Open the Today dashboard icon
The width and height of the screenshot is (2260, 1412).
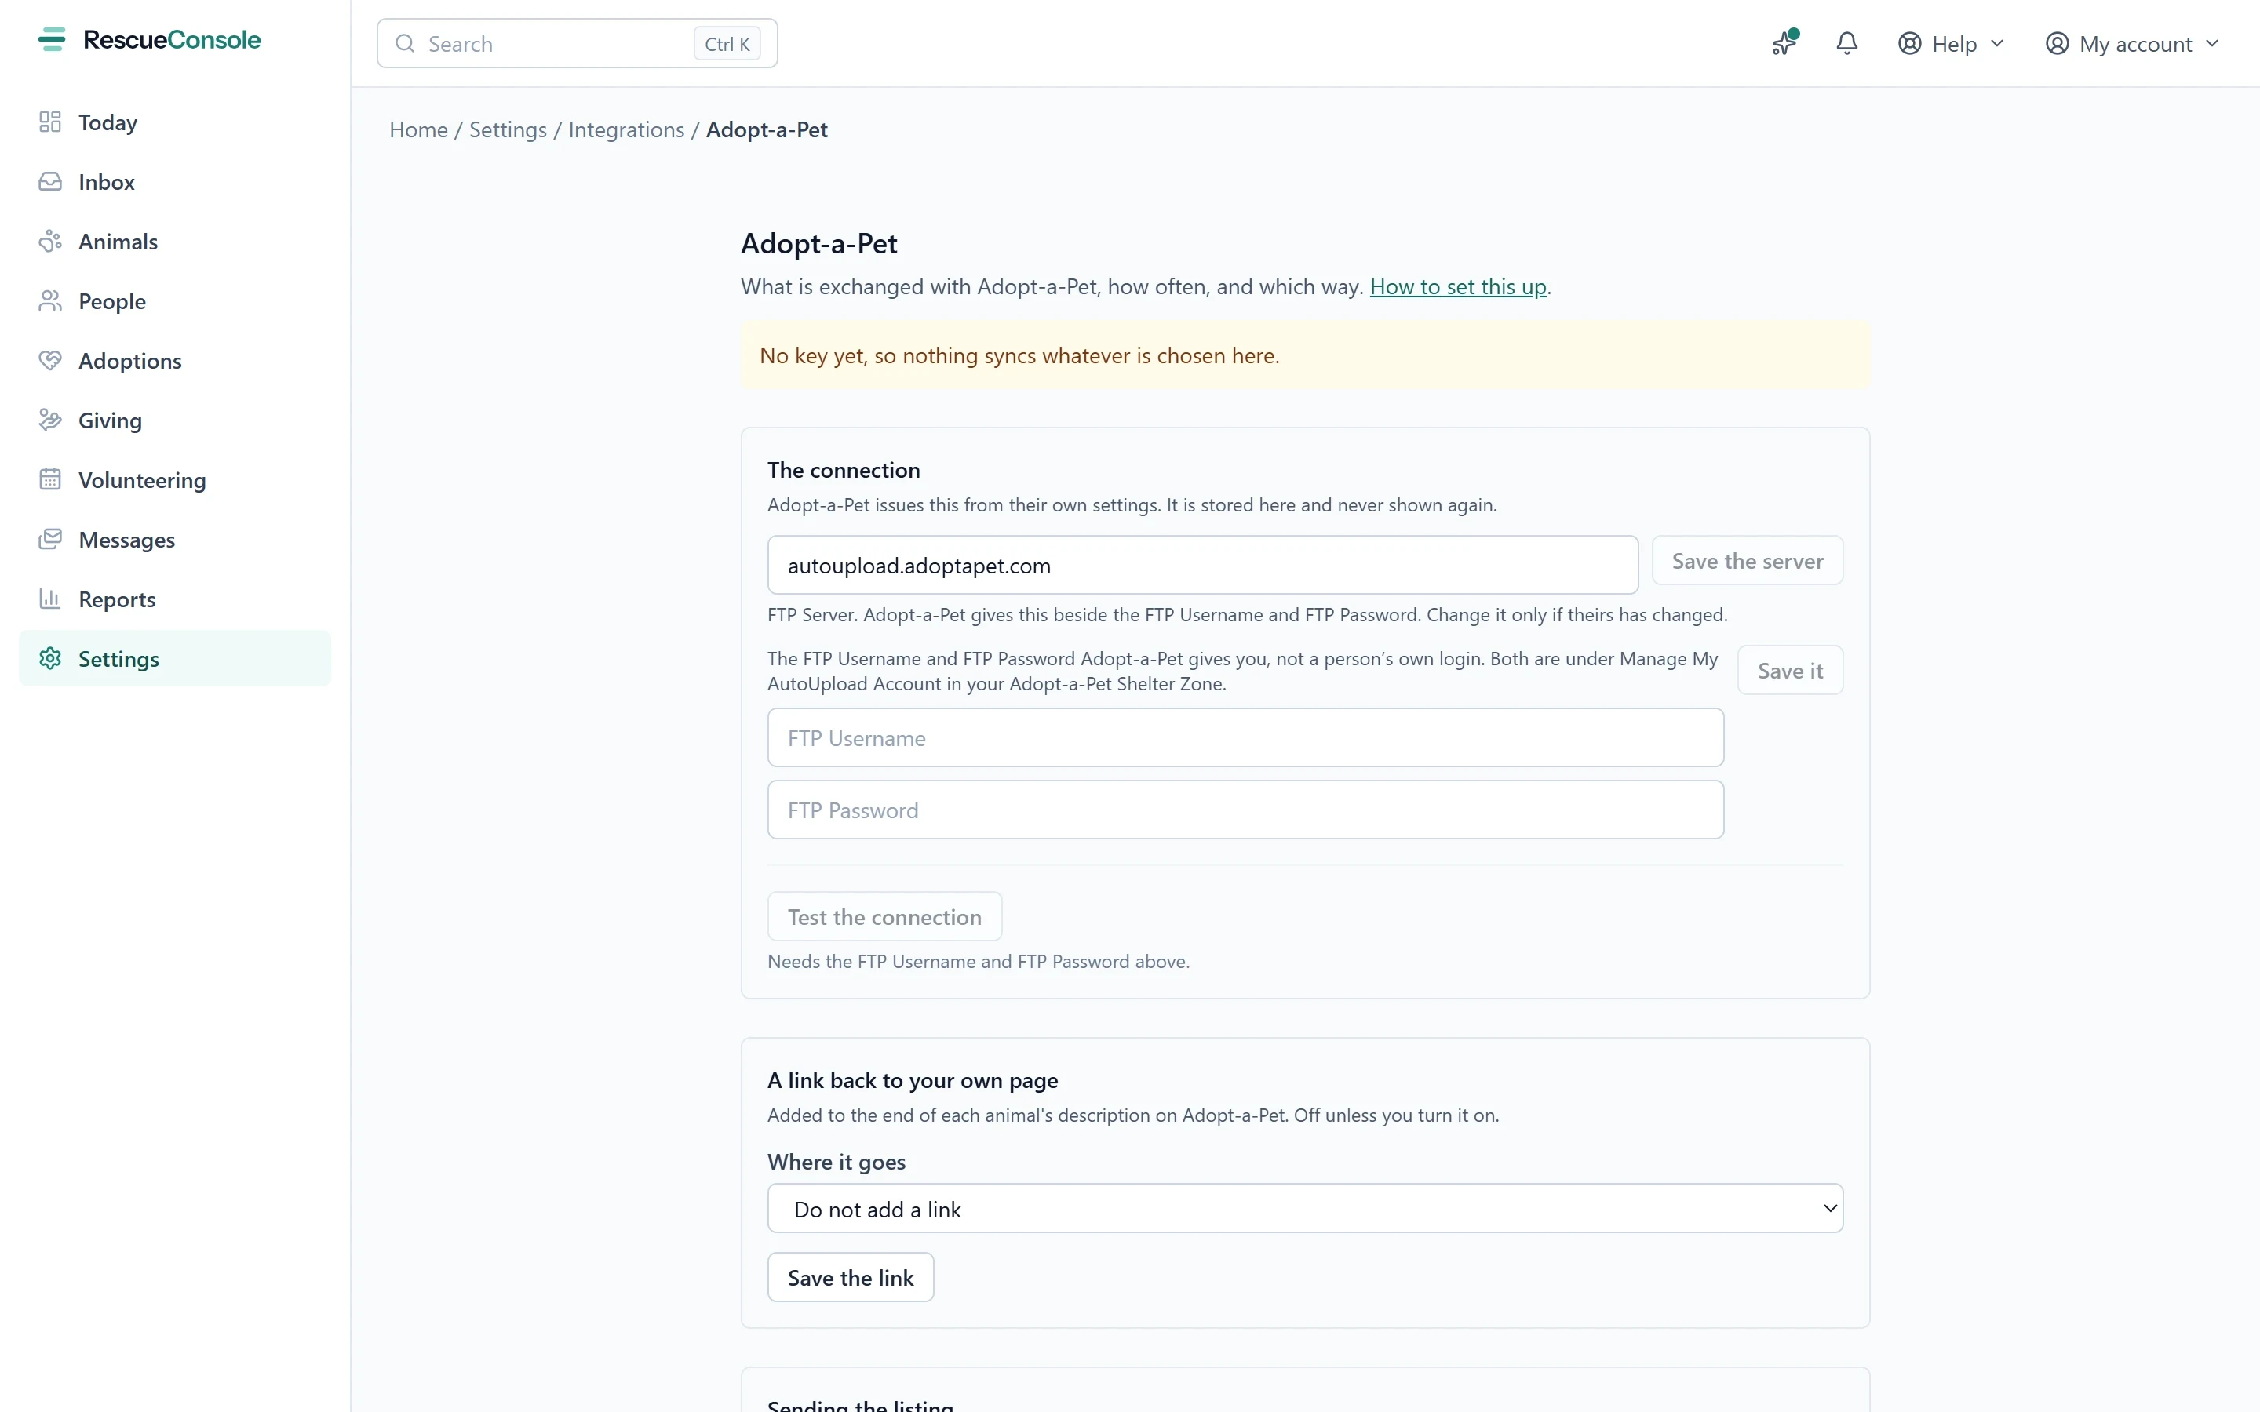(x=50, y=122)
